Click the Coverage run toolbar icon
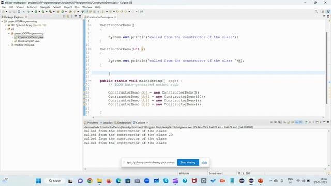 [43, 12]
